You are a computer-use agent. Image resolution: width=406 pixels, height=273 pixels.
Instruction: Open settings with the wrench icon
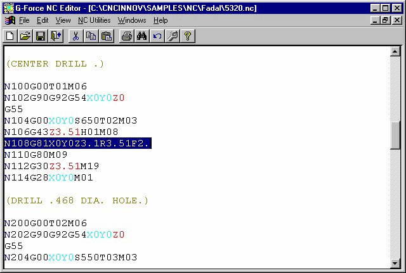click(172, 36)
